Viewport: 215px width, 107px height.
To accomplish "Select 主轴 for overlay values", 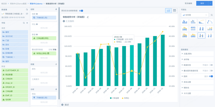I will 50,49.
